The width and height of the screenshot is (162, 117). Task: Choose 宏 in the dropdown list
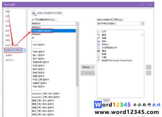pyautogui.click(x=54, y=38)
